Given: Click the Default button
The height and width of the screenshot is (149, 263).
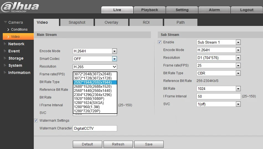Looking at the screenshot, I should [x=87, y=144].
